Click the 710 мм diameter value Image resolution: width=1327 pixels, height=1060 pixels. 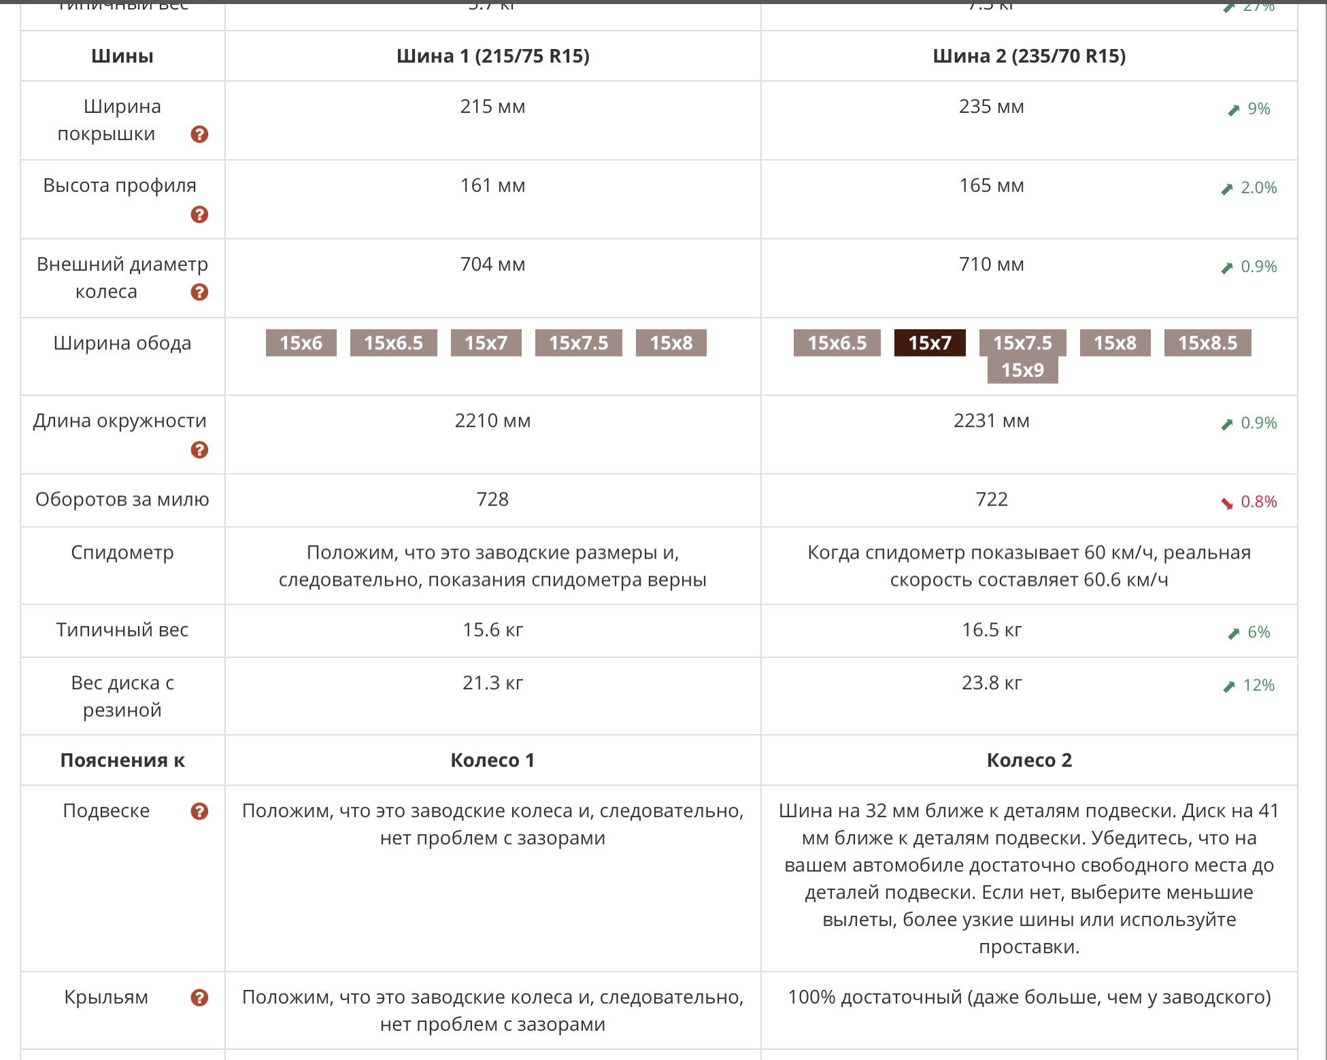pyautogui.click(x=992, y=265)
